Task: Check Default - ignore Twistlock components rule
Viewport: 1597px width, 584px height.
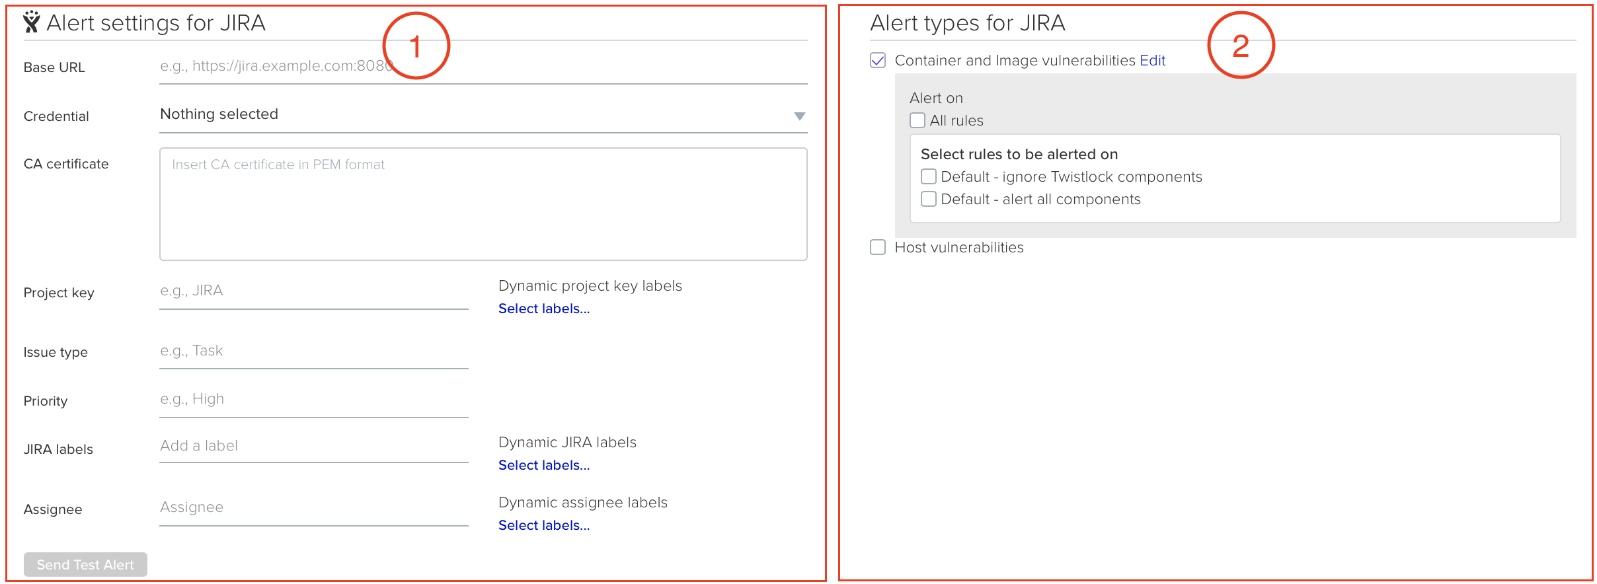Action: coord(929,176)
